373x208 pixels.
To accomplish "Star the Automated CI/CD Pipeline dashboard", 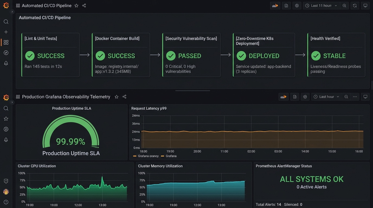I will tap(76, 6).
